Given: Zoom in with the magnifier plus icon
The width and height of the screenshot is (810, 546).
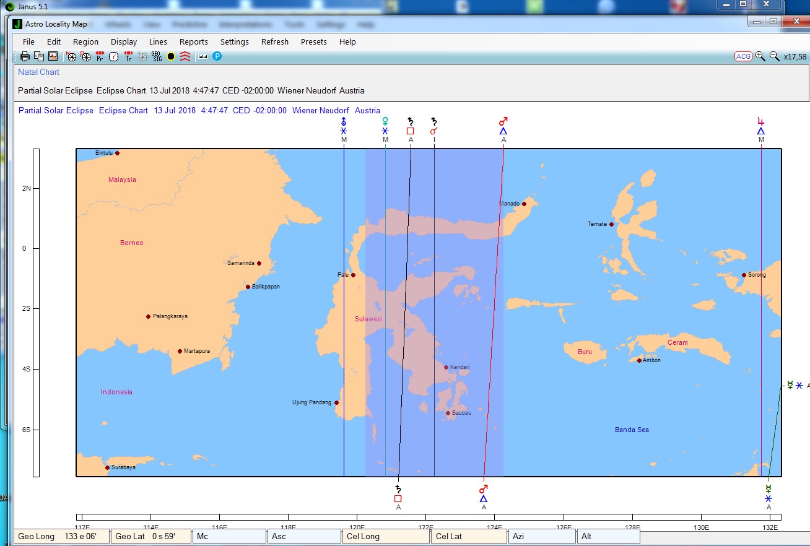Looking at the screenshot, I should (760, 56).
